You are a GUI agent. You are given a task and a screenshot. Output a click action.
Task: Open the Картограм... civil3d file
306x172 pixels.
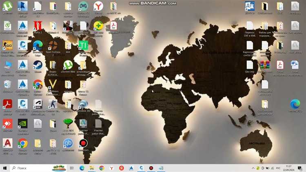point(250,48)
